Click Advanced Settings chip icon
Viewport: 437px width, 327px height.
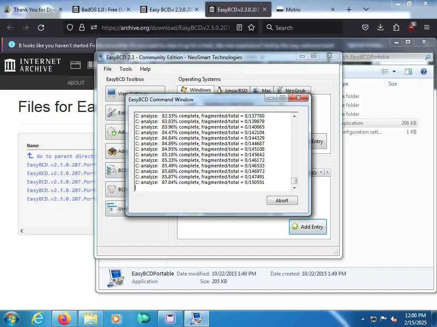[x=112, y=151]
